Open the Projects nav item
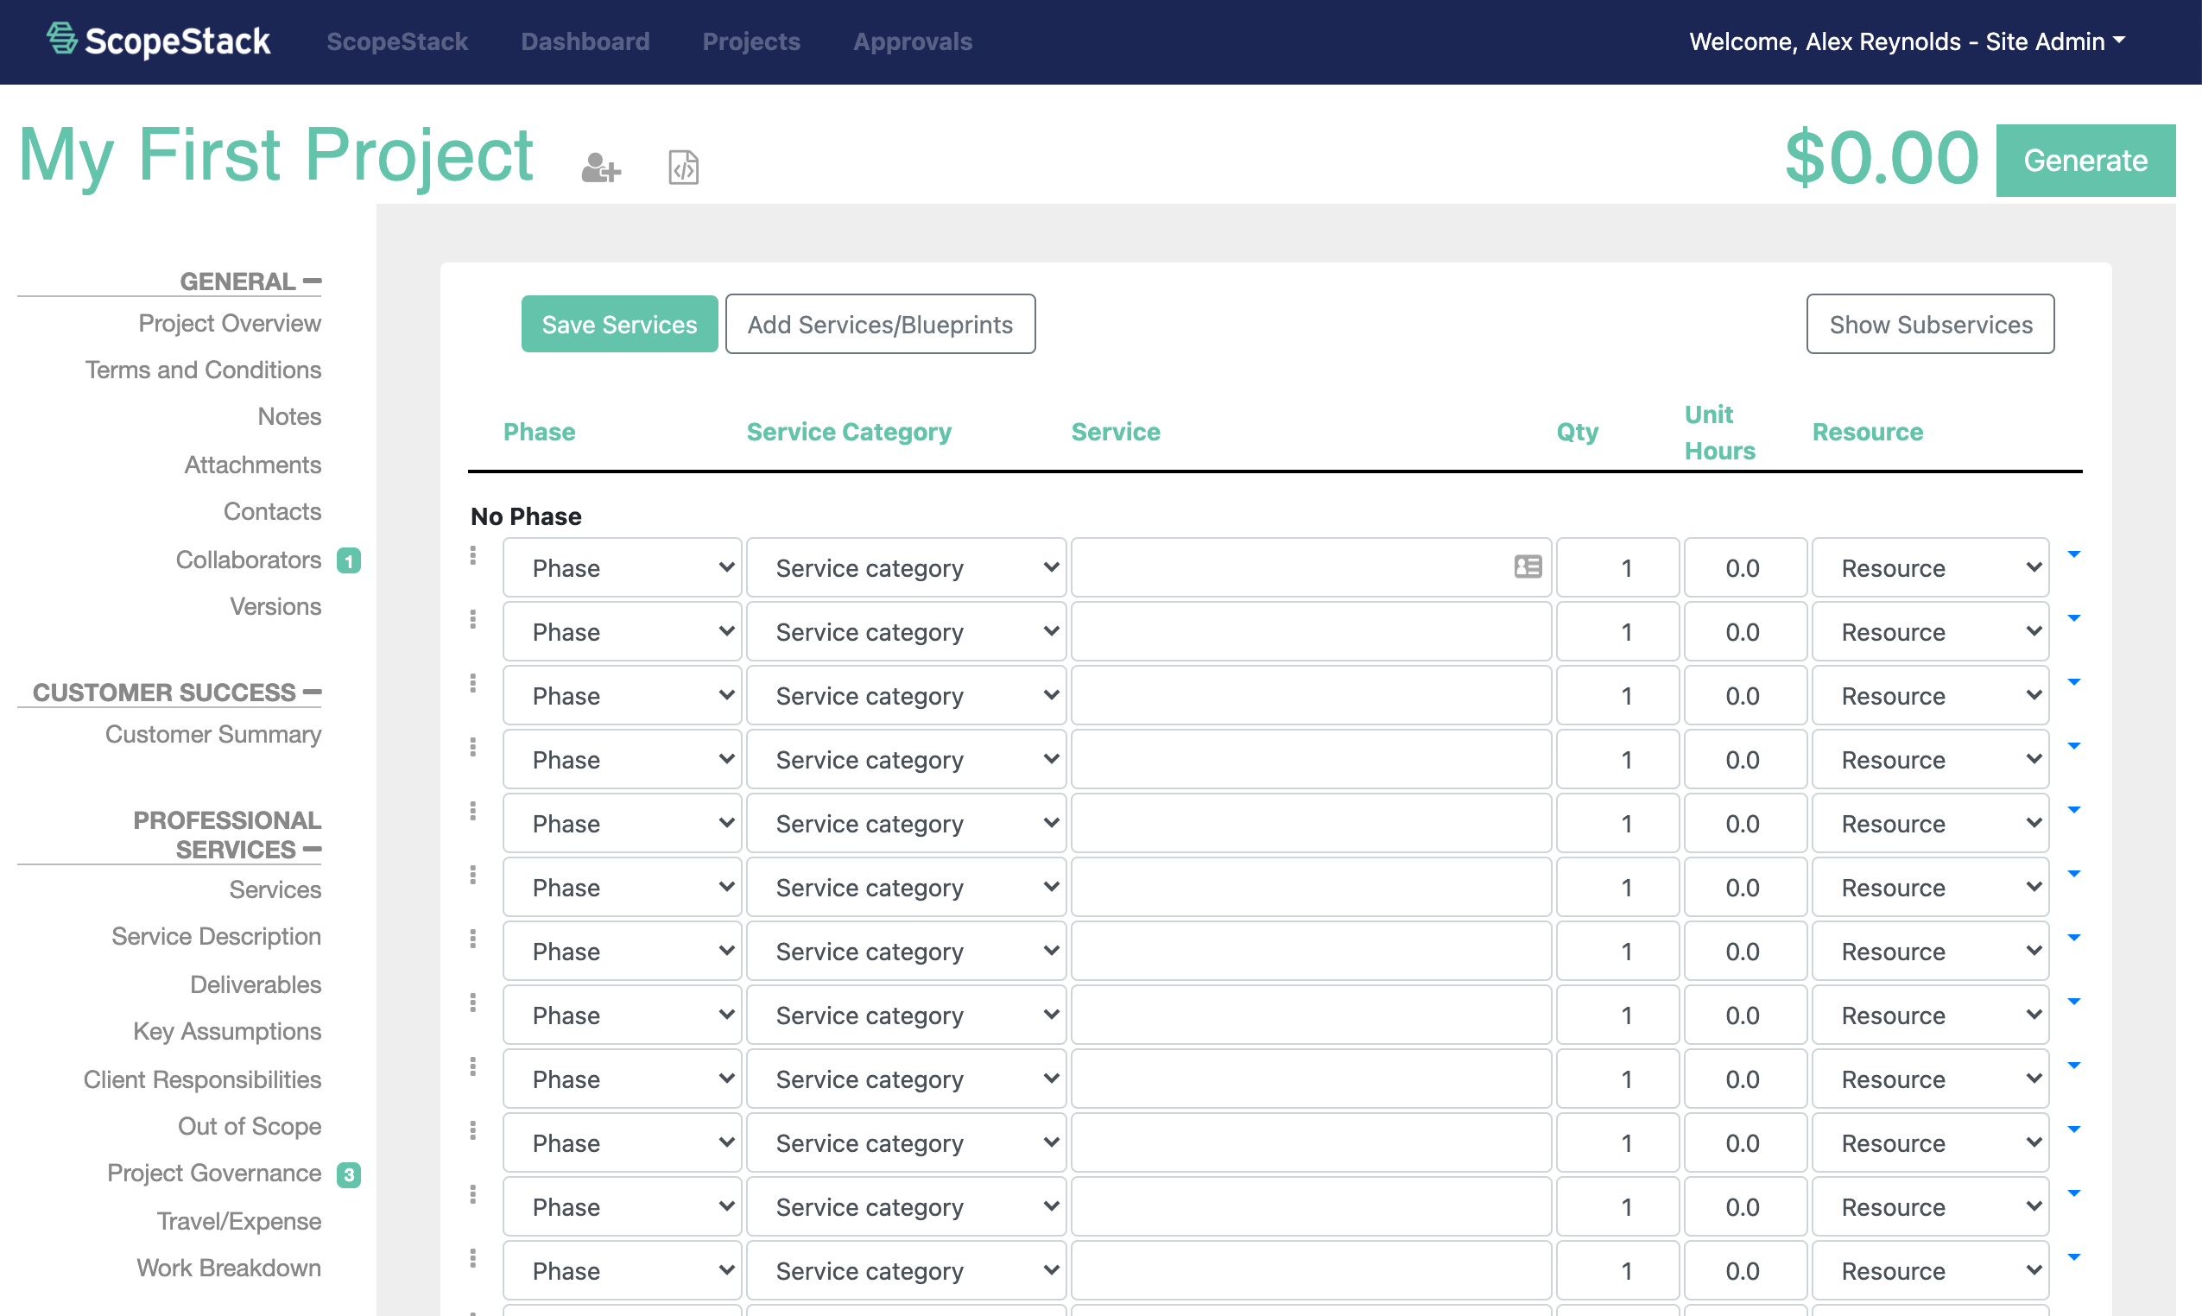 [x=751, y=41]
